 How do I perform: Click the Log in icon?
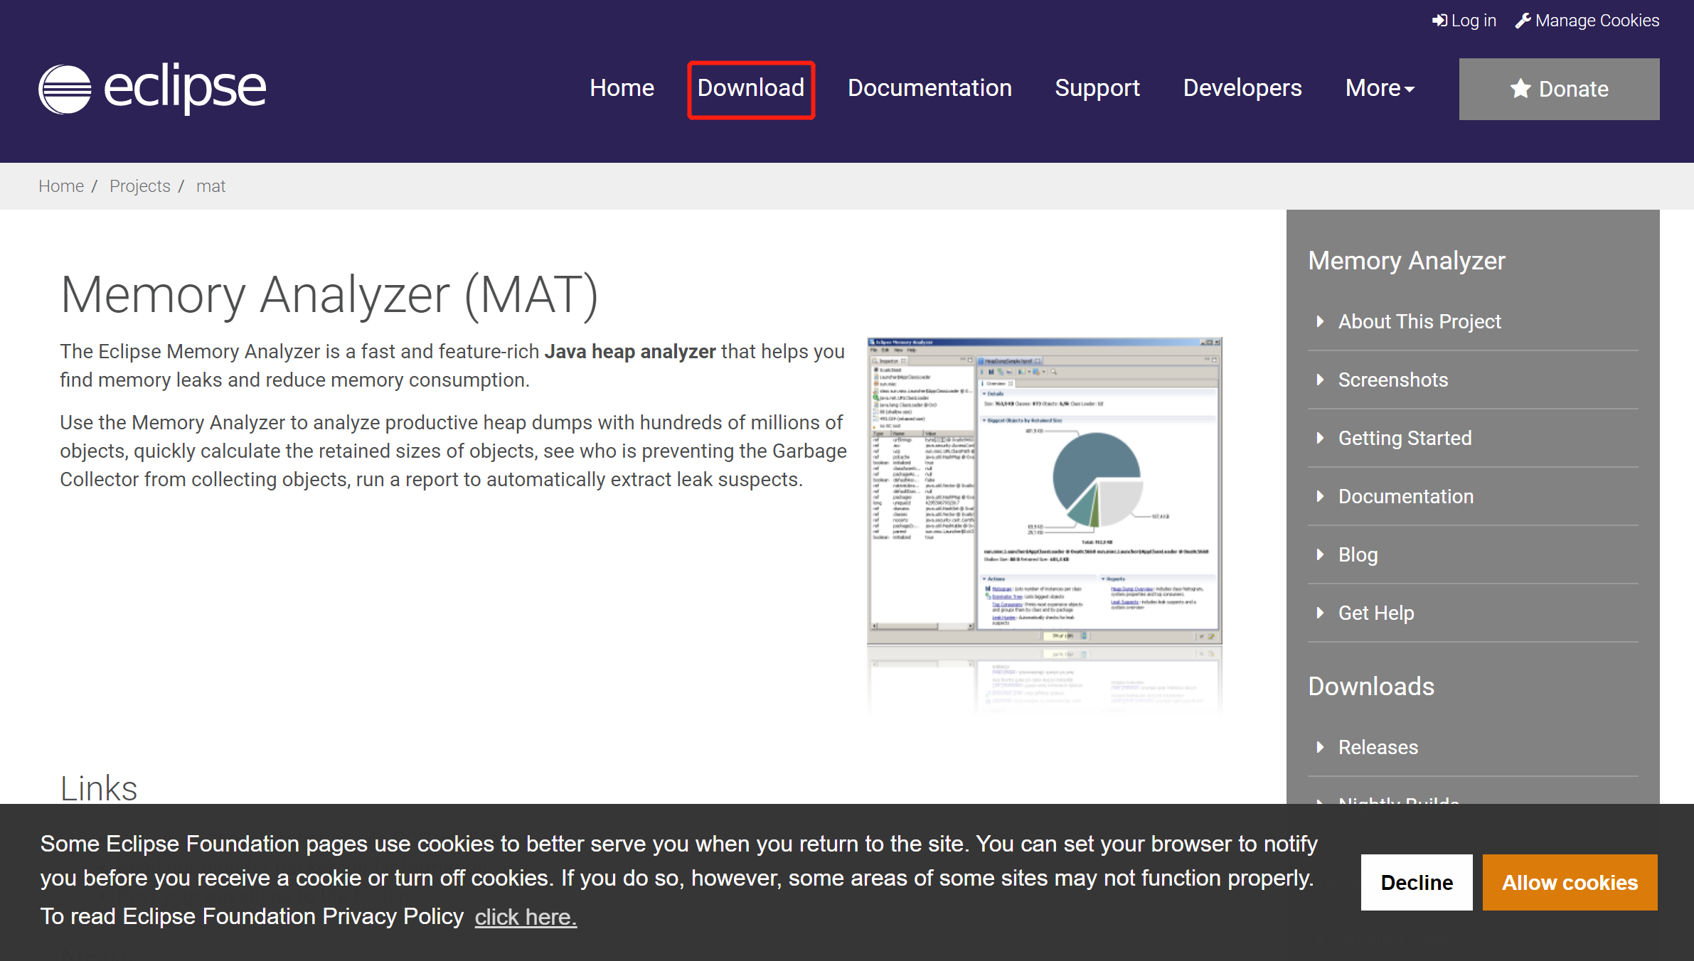[x=1439, y=21]
